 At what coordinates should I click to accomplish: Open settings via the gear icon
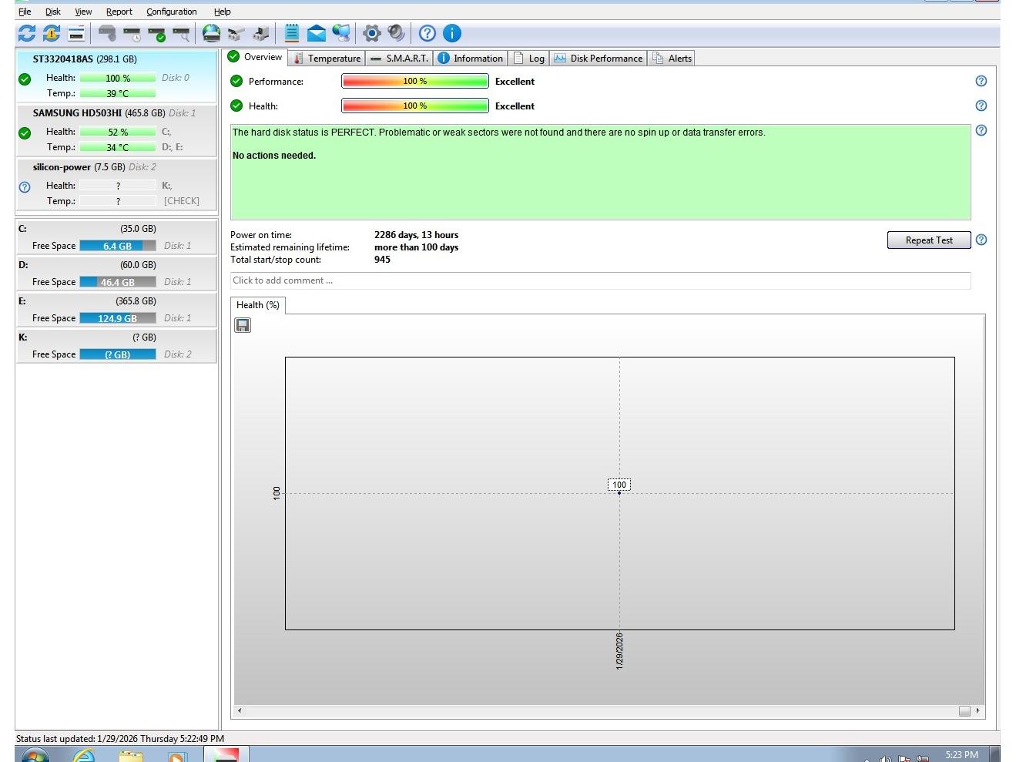[x=372, y=33]
